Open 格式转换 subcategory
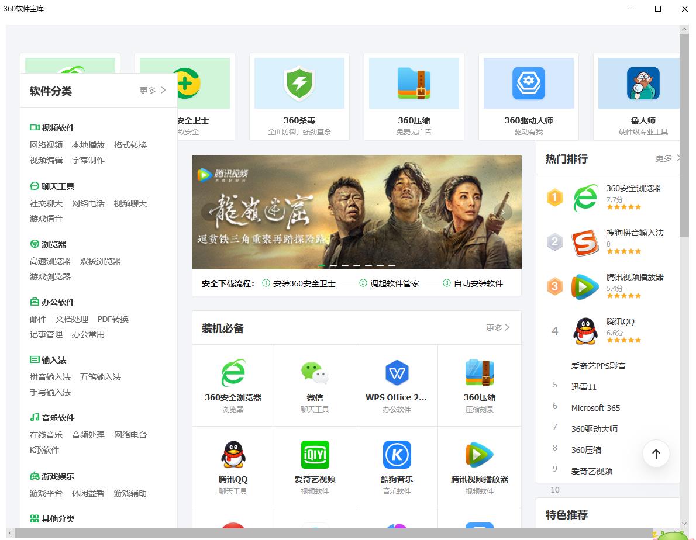Image resolution: width=696 pixels, height=540 pixels. coord(130,145)
